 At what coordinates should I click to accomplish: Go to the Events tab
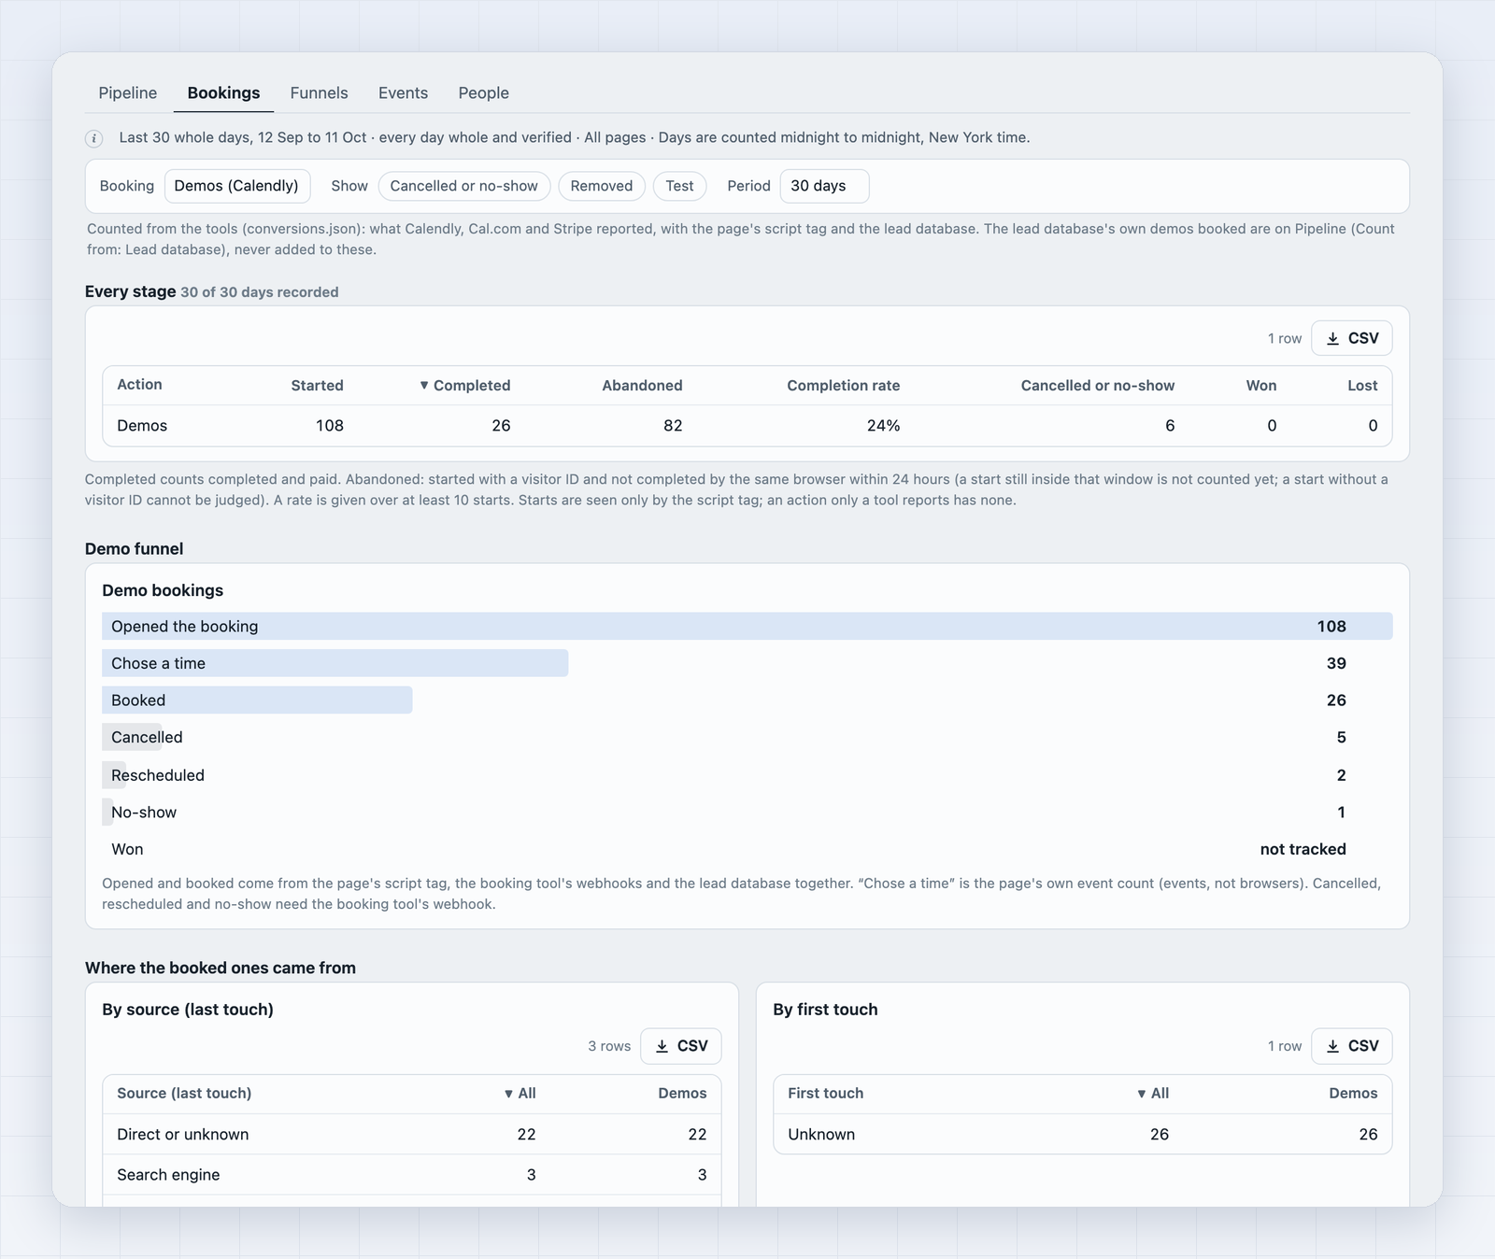403,92
